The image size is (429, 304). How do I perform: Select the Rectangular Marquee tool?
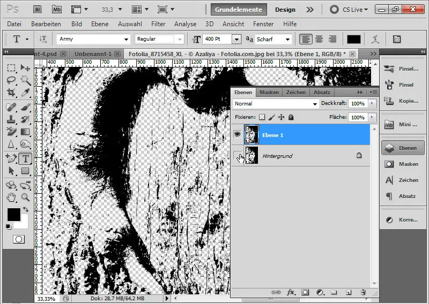tap(11, 68)
